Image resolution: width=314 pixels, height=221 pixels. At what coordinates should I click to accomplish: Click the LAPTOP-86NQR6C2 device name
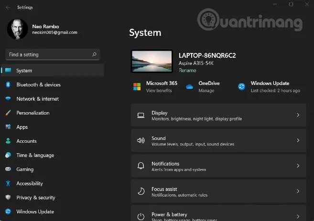pyautogui.click(x=207, y=55)
